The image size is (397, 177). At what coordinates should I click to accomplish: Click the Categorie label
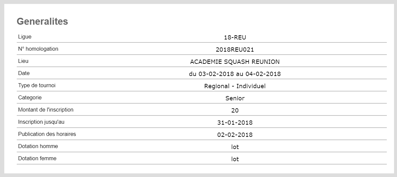point(30,97)
